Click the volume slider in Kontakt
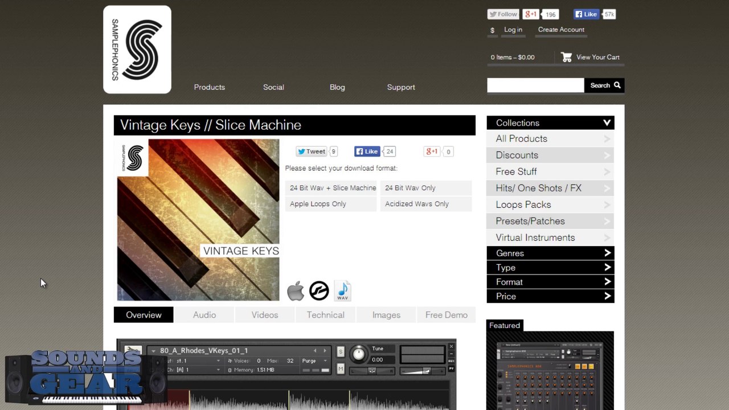The height and width of the screenshot is (410, 729). point(422,371)
